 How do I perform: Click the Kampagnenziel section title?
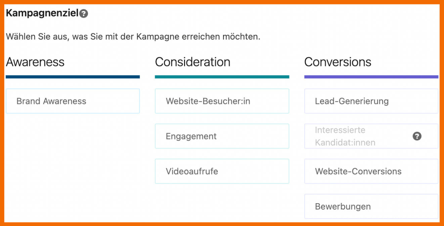(42, 13)
